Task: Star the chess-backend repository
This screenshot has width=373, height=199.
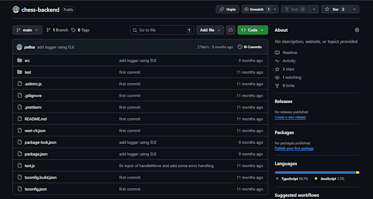Action: (335, 9)
